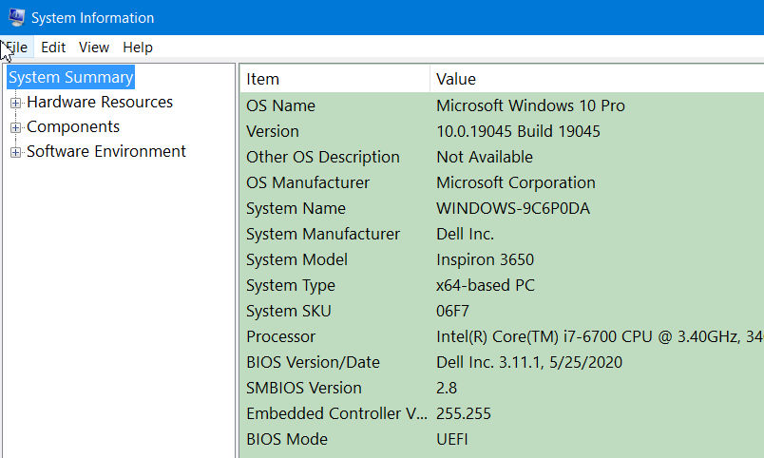Viewport: 764px width, 458px height.
Task: Click the System Information window title
Action: 92,18
